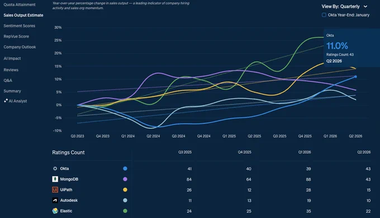Viewport: 380px width, 218px height.
Task: Click Okta's blue color dot
Action: 125,169
